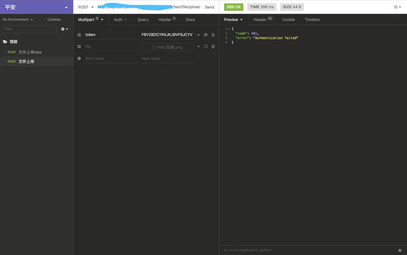The width and height of the screenshot is (407, 255).
Task: Click the SIZE 44 B badge
Action: click(x=292, y=7)
